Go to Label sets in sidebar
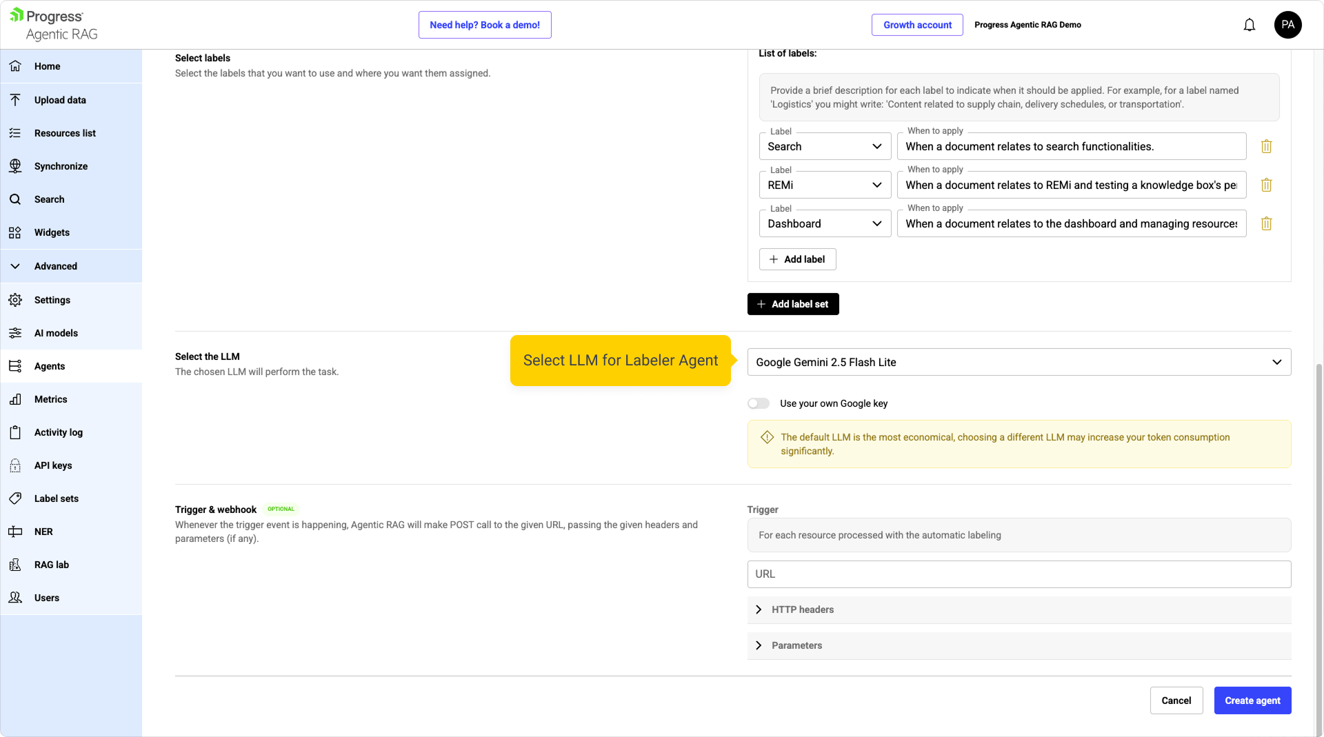1324x737 pixels. coord(56,498)
